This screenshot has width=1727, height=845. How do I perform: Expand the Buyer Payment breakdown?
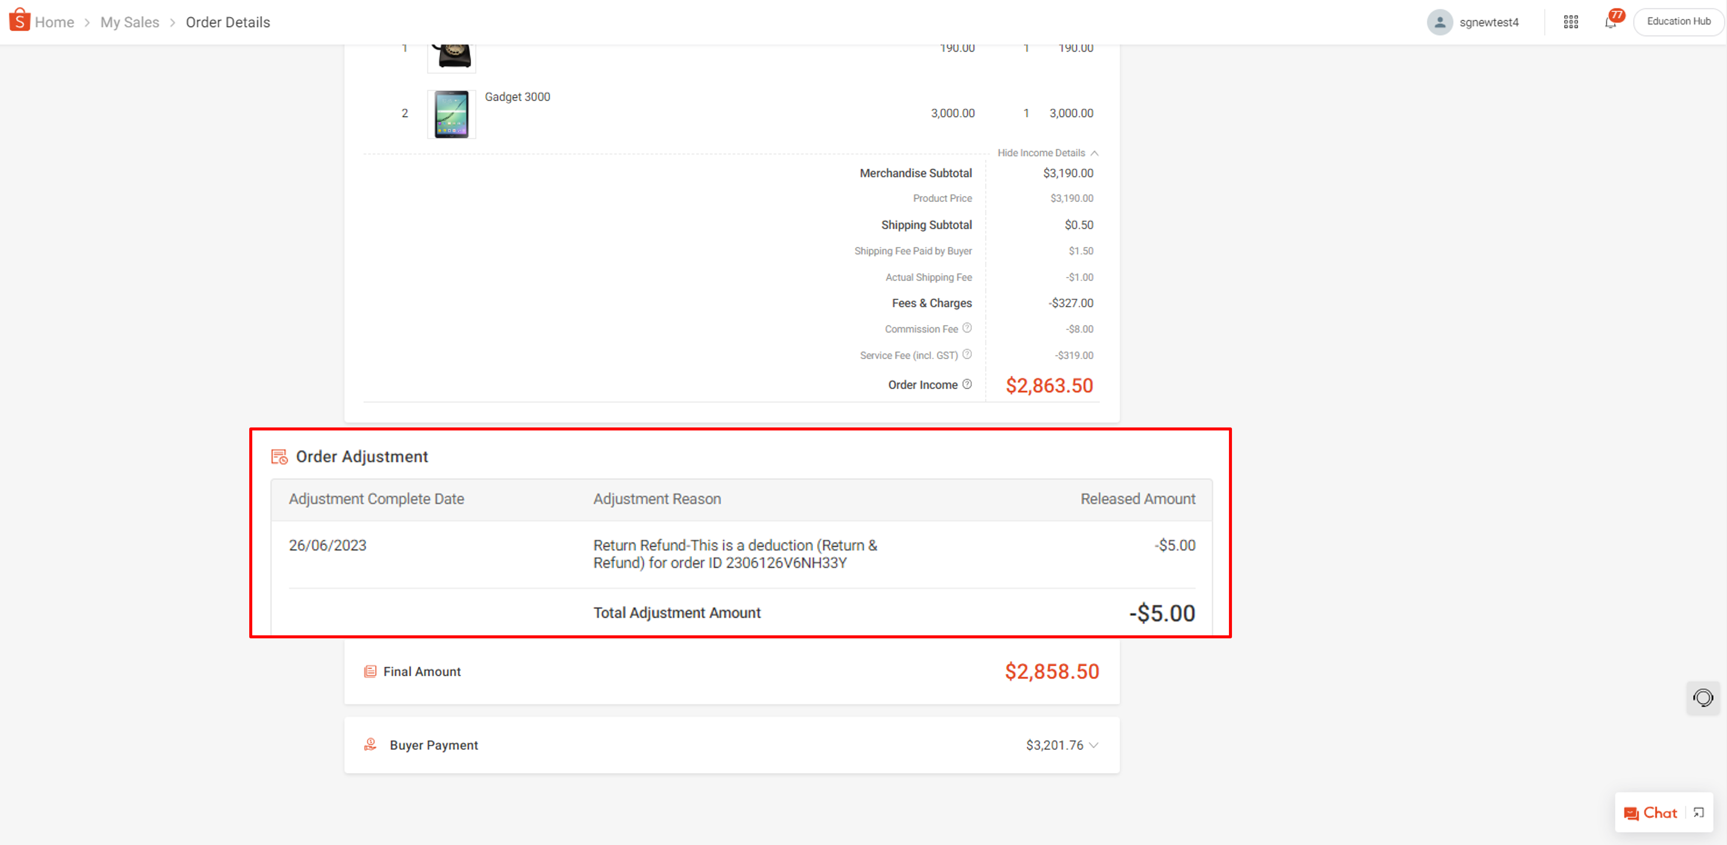1094,745
